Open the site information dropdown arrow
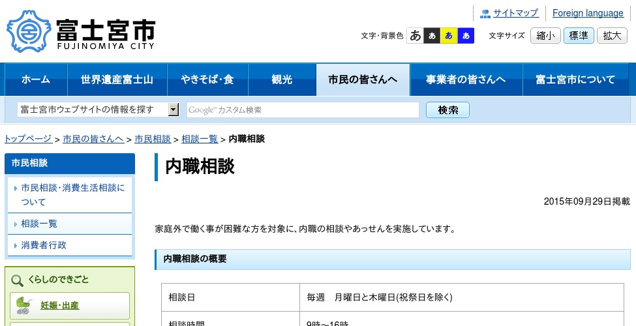This screenshot has height=326, width=636. (174, 110)
